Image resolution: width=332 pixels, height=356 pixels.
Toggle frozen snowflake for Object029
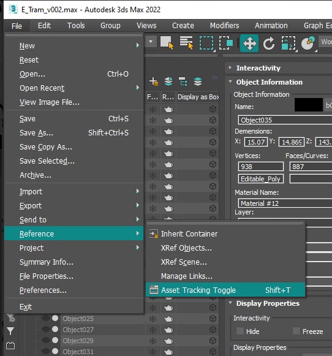click(153, 341)
